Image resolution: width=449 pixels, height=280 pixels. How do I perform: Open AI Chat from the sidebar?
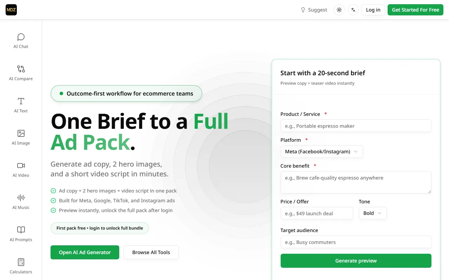(x=21, y=41)
